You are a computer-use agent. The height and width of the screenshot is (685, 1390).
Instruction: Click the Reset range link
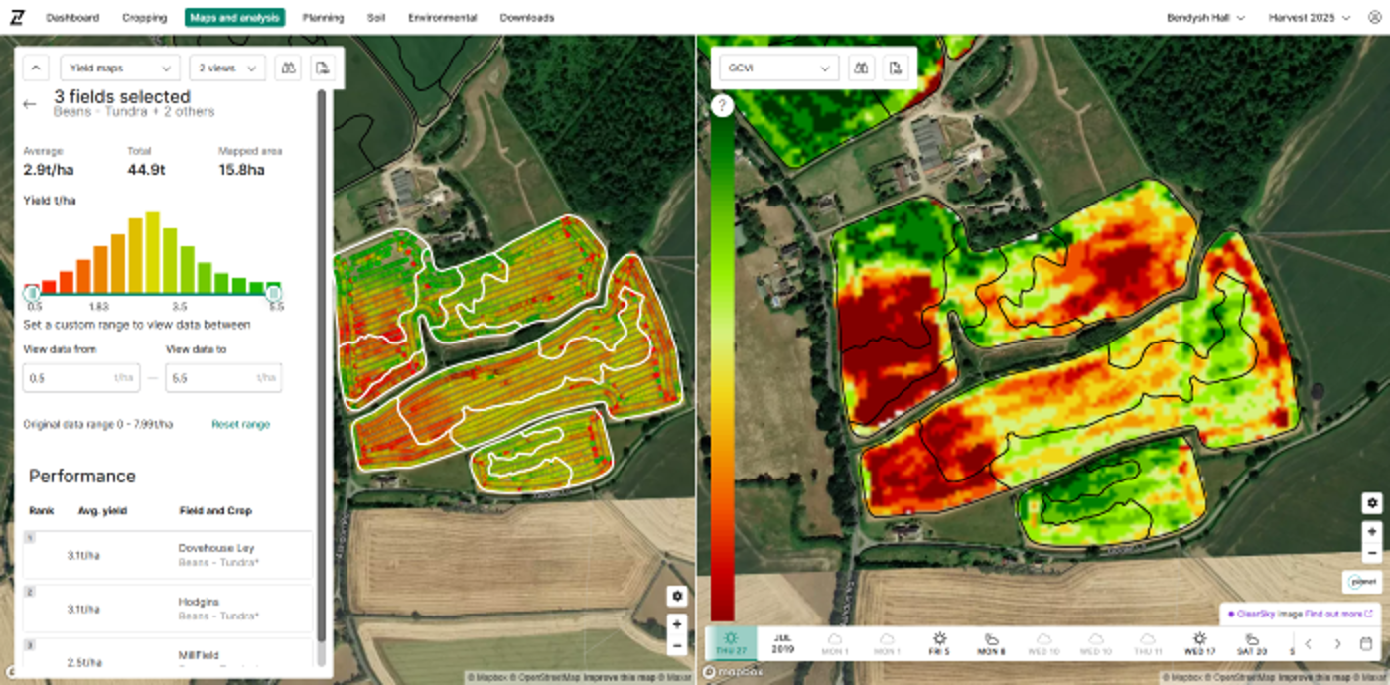pos(240,424)
